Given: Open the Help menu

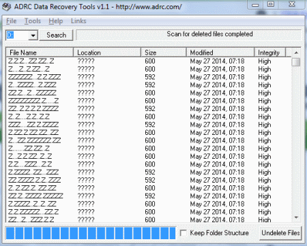Looking at the screenshot, I should pyautogui.click(x=55, y=21).
